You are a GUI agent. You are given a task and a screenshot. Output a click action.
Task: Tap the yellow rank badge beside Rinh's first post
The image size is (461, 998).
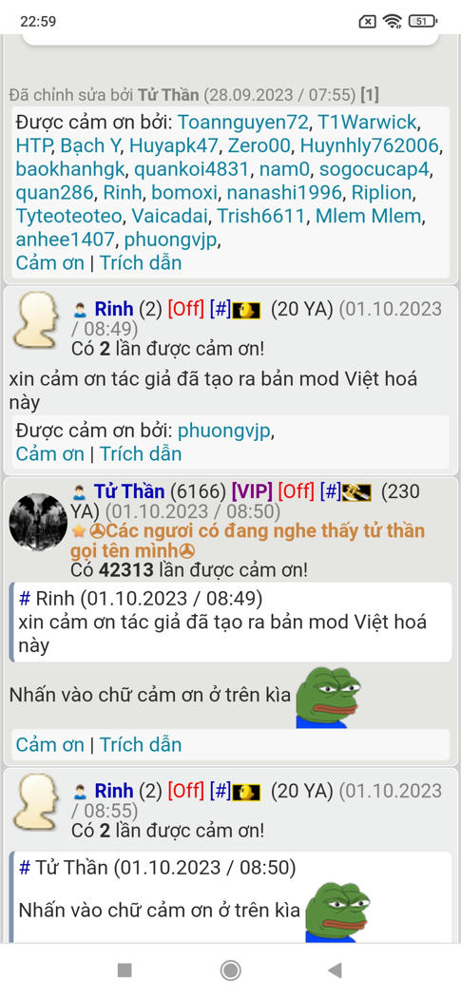(x=247, y=311)
